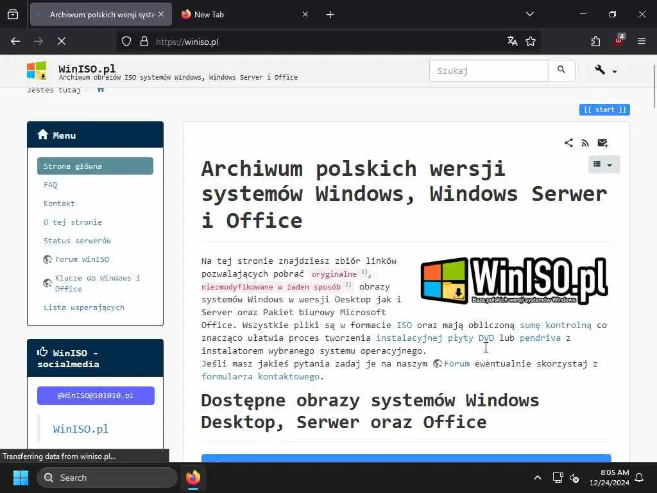Click the sumę kontrolną link
This screenshot has width=657, height=493.
click(x=556, y=325)
